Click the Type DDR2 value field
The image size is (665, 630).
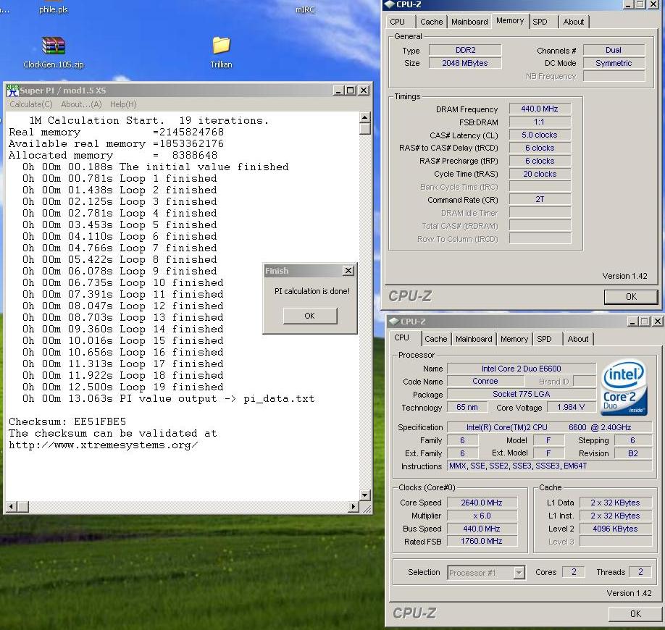tap(465, 50)
